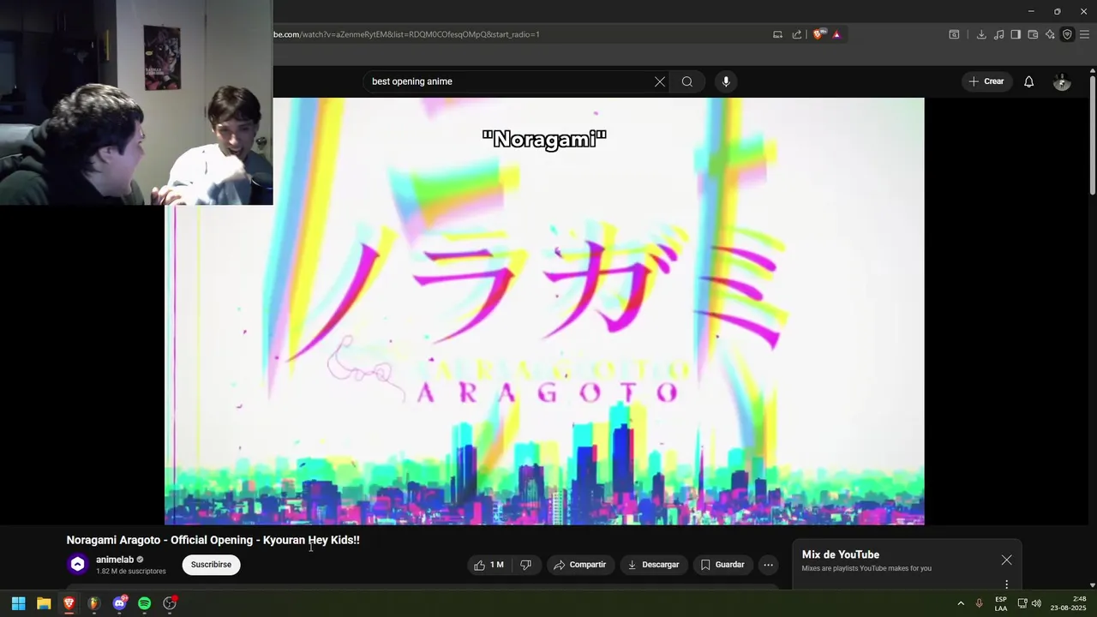
Task: Open animelab channel name link
Action: point(115,560)
